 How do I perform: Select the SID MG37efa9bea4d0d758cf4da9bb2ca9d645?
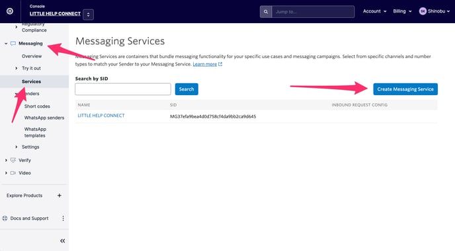[x=213, y=116]
